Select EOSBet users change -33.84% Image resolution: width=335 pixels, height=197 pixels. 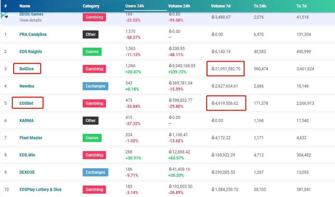point(133,106)
